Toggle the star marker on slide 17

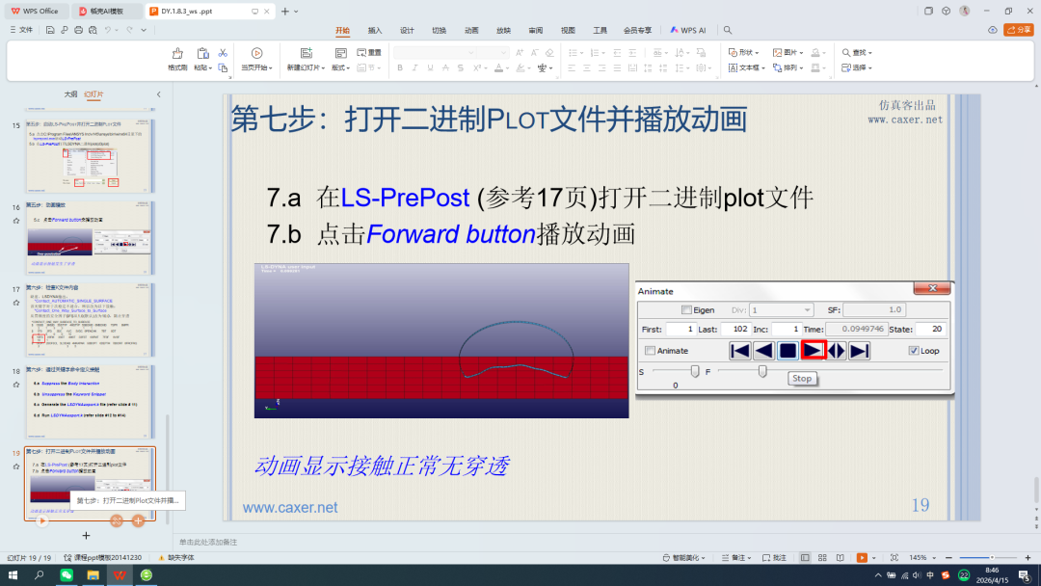(16, 304)
